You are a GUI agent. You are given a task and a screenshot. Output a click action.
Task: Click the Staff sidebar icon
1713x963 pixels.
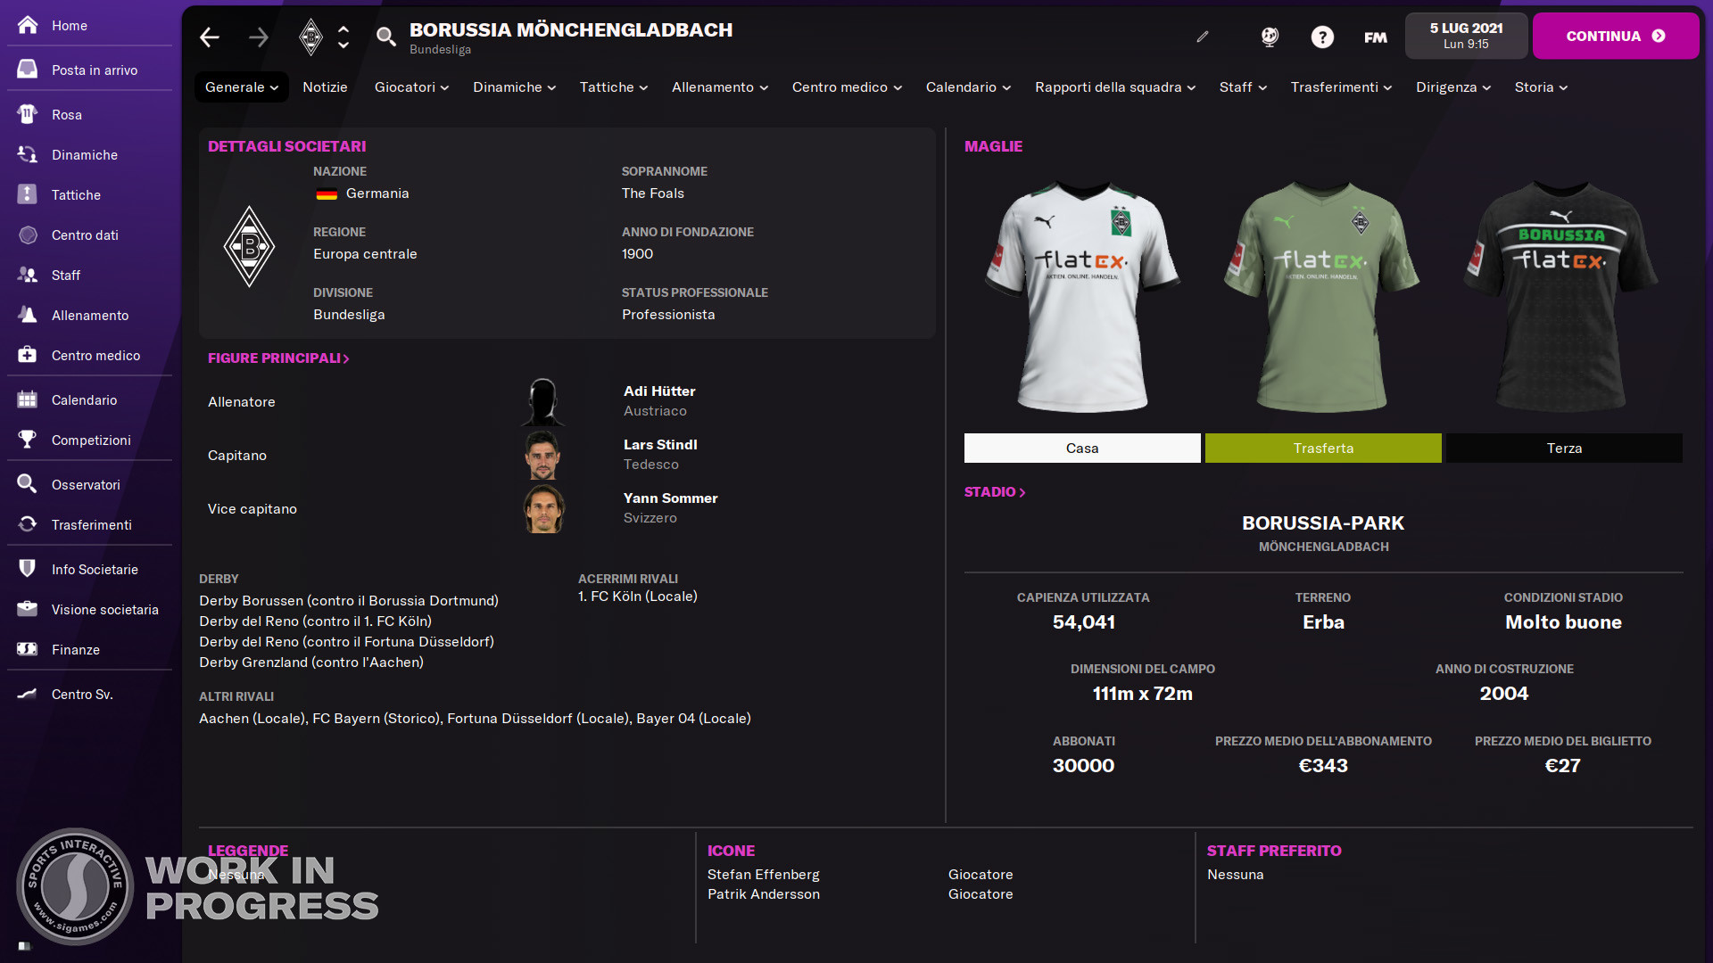click(28, 275)
